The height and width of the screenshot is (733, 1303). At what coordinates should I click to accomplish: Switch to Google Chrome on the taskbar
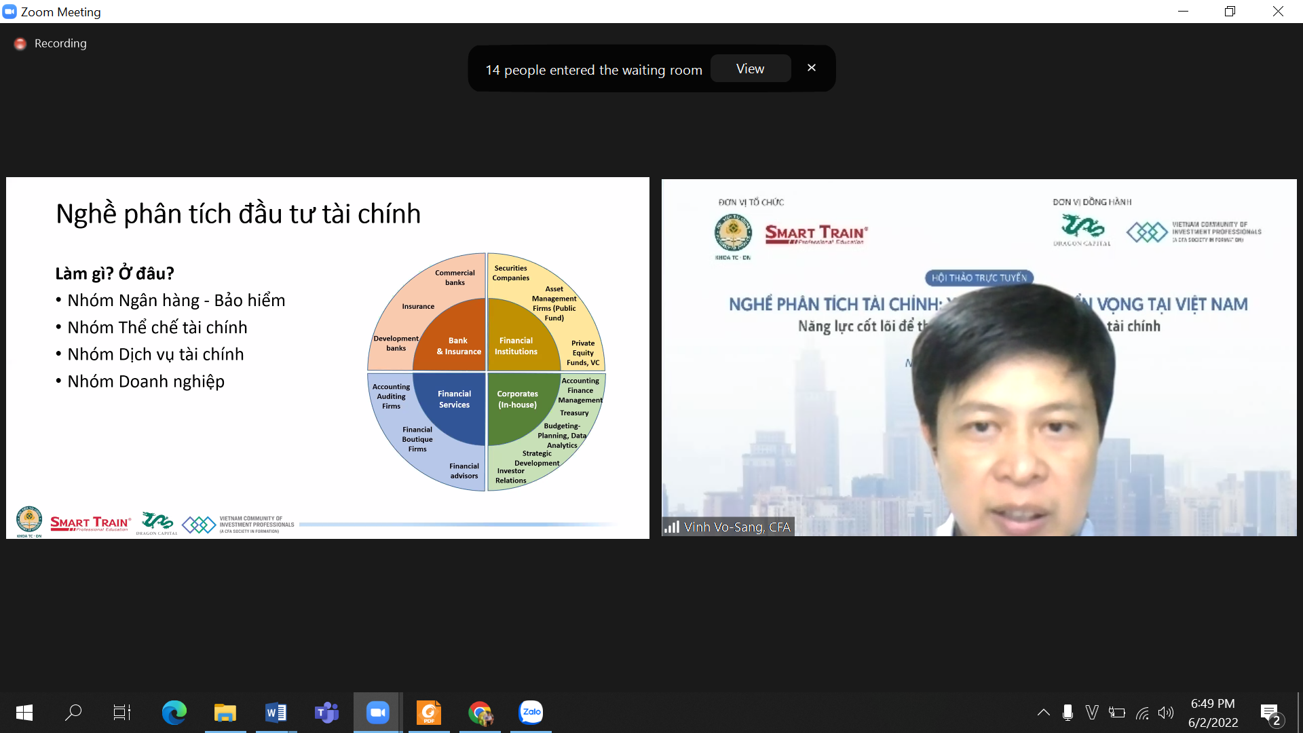480,712
